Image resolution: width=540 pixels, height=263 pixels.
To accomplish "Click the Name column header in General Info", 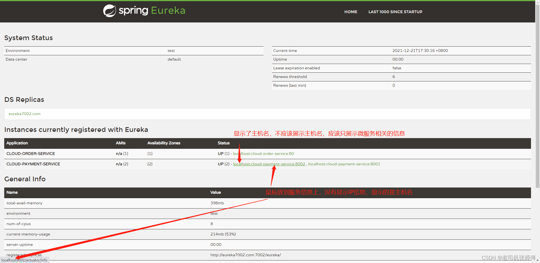I will point(12,192).
